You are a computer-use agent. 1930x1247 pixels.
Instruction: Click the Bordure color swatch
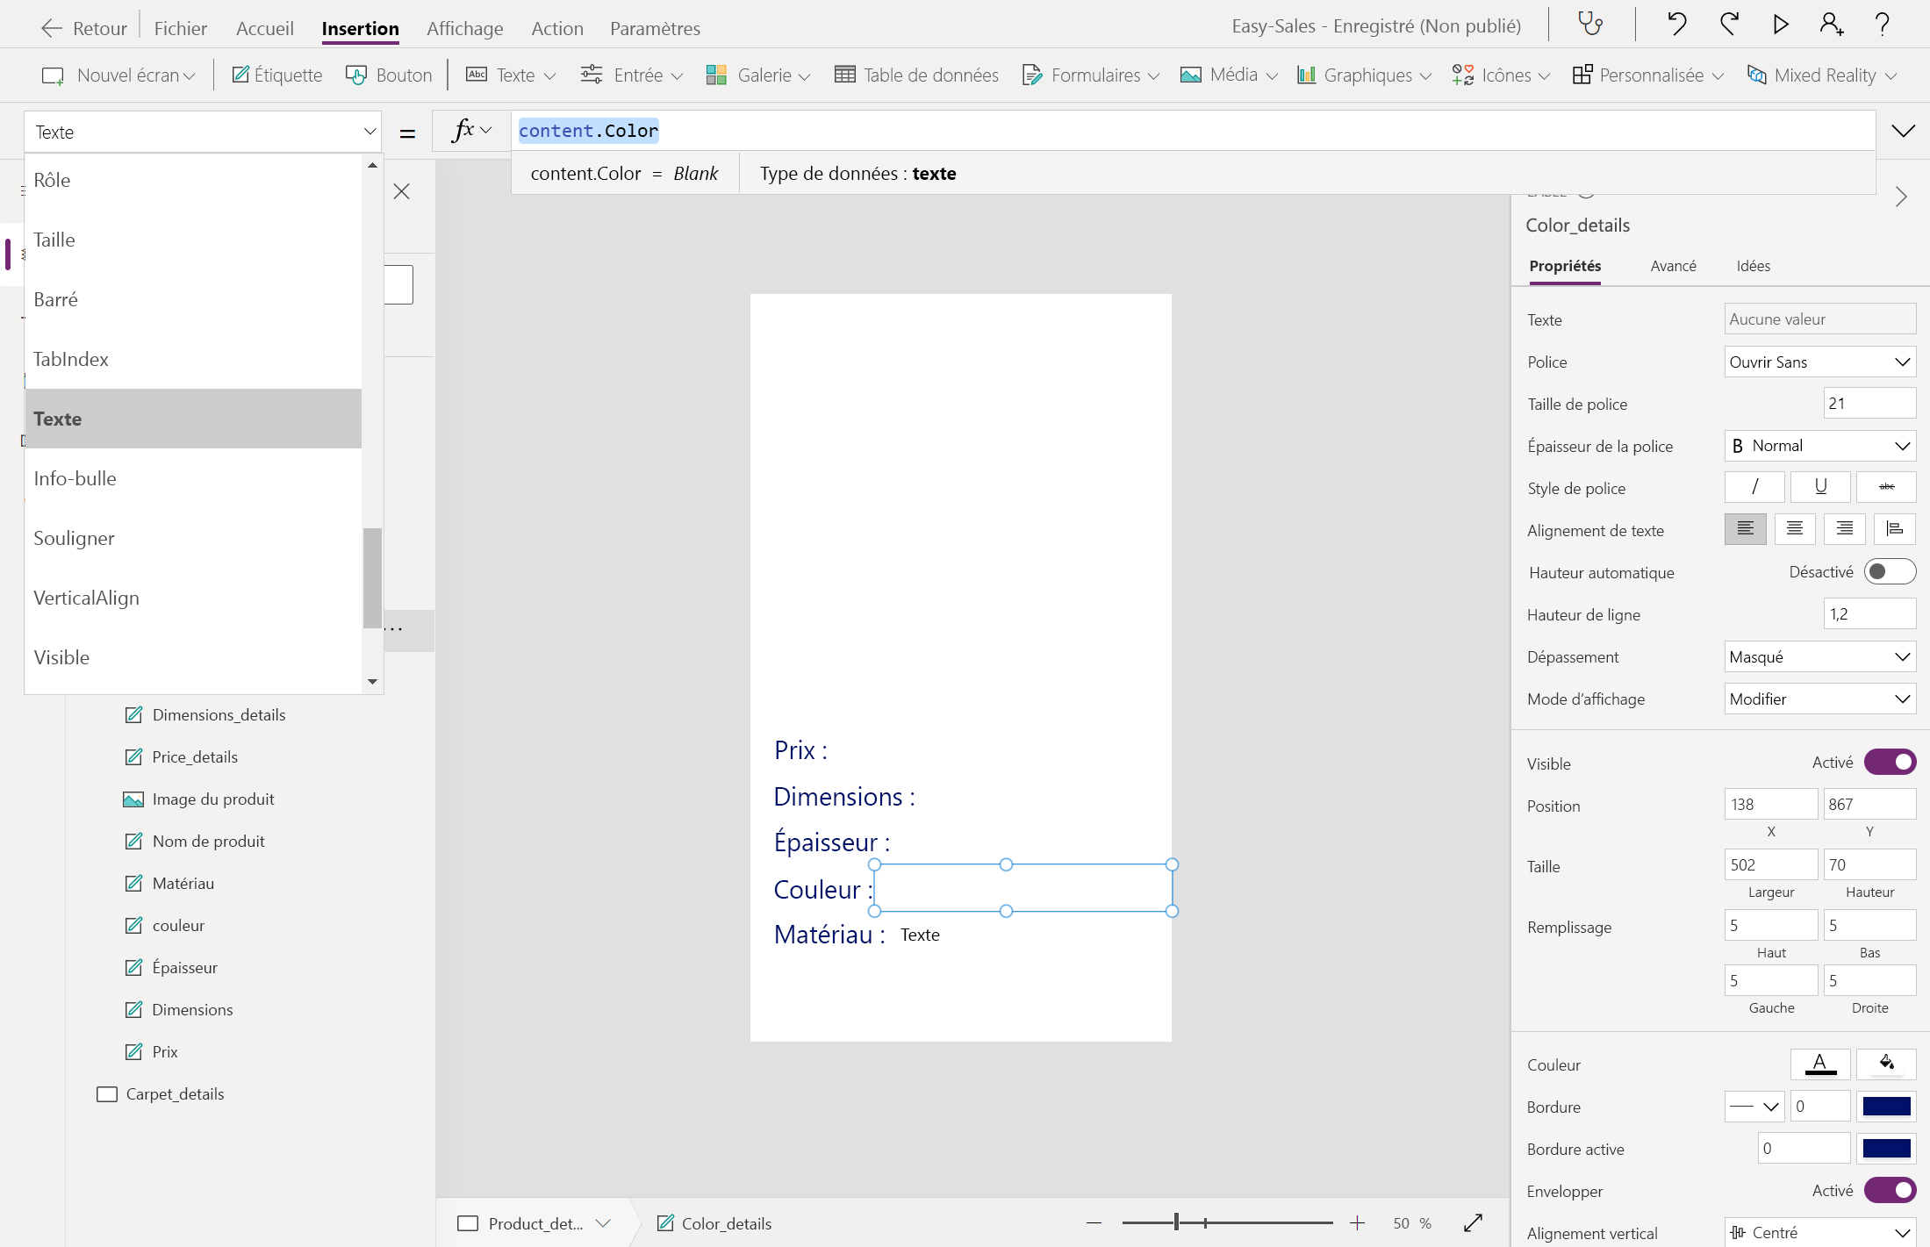tap(1886, 1106)
